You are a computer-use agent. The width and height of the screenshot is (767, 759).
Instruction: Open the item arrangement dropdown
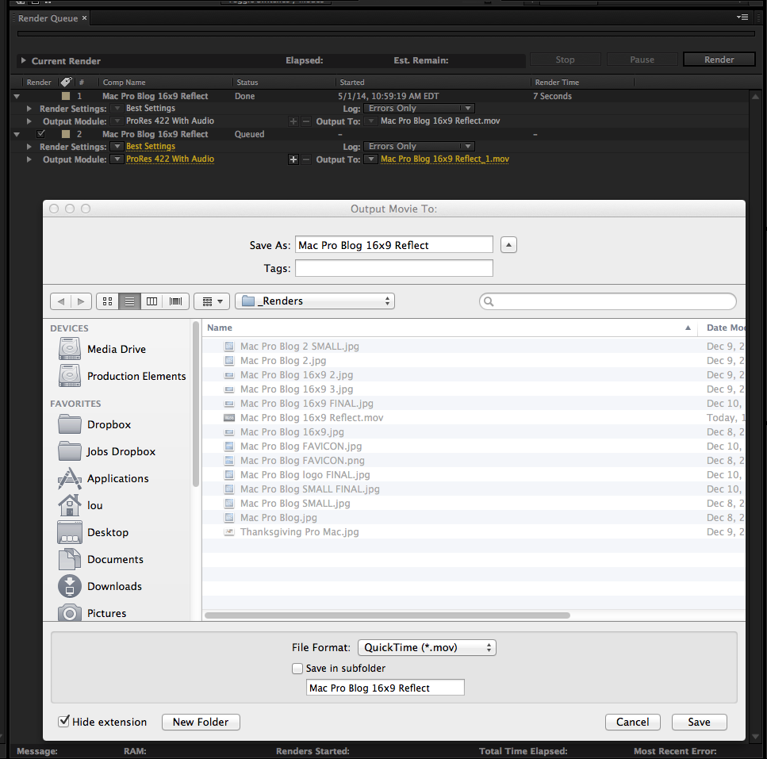[x=213, y=301]
